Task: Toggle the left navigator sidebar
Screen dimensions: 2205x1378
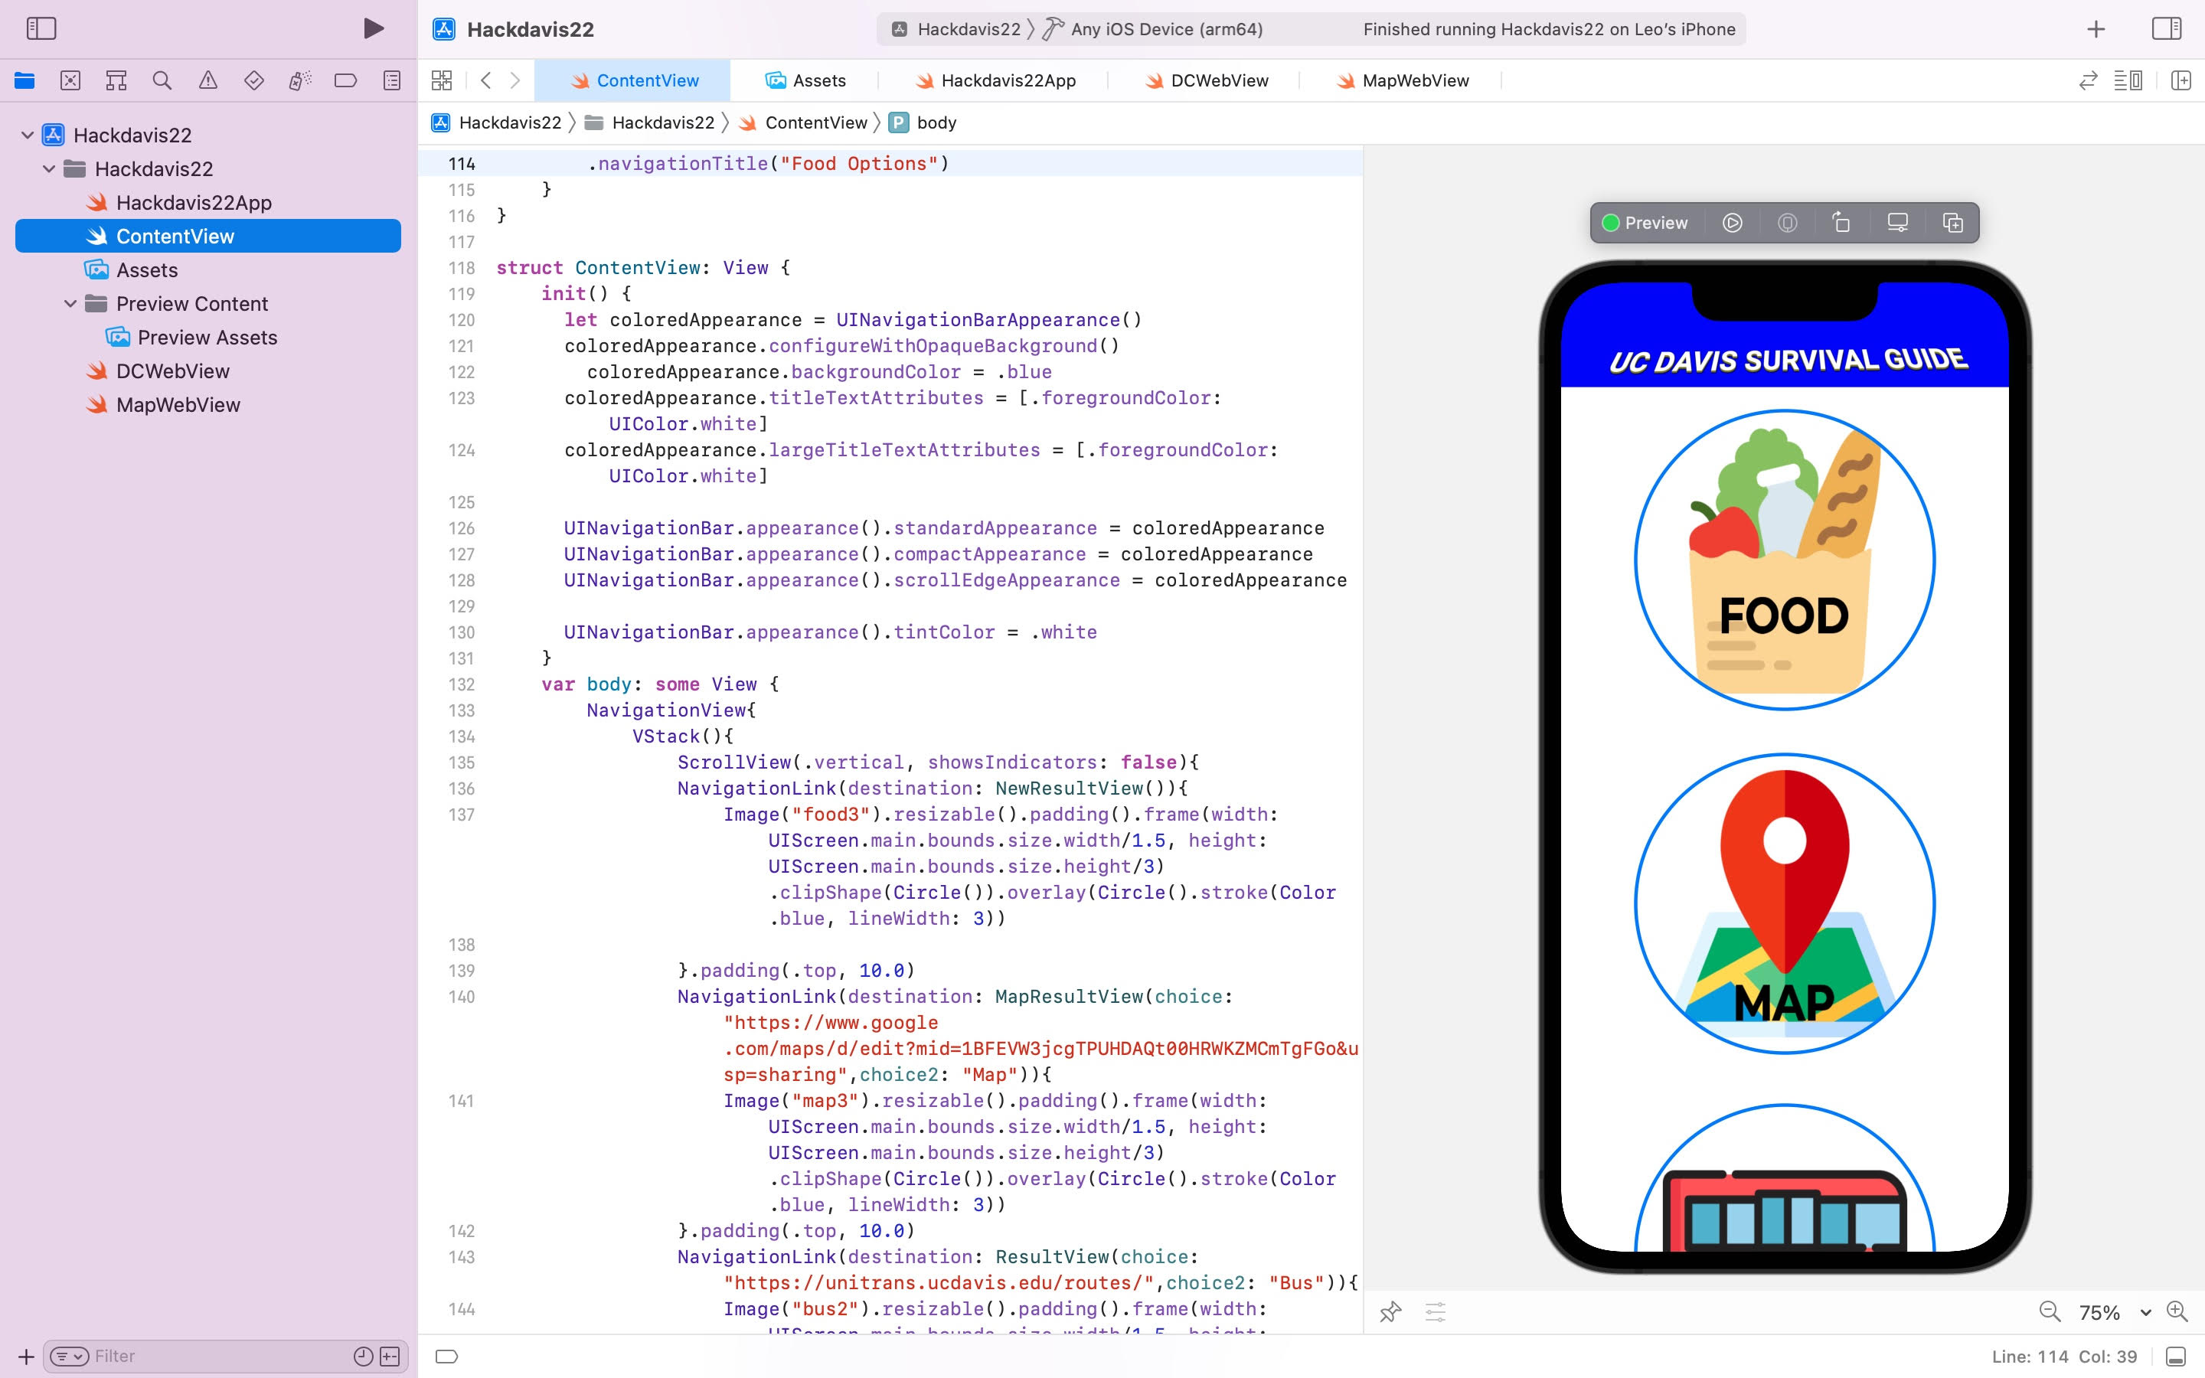Action: (41, 28)
